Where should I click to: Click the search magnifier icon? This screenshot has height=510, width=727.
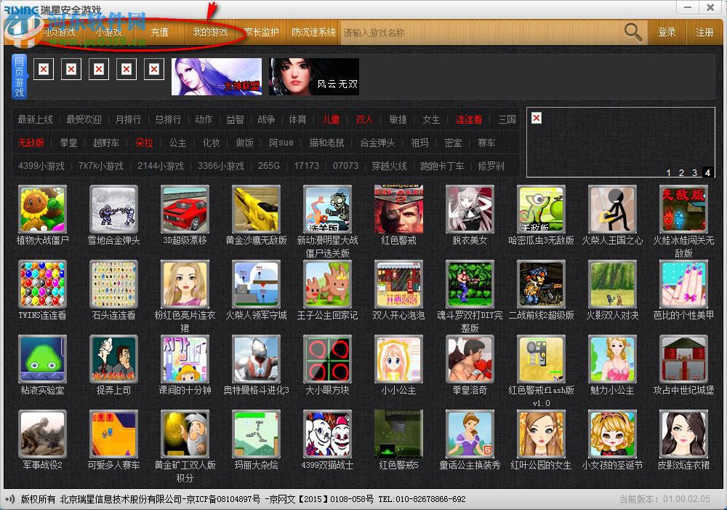[632, 32]
